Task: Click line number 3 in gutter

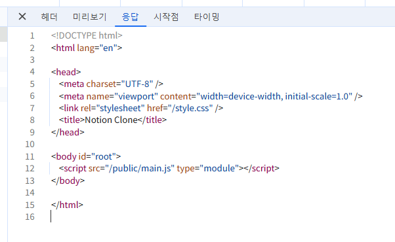Action: pos(32,60)
